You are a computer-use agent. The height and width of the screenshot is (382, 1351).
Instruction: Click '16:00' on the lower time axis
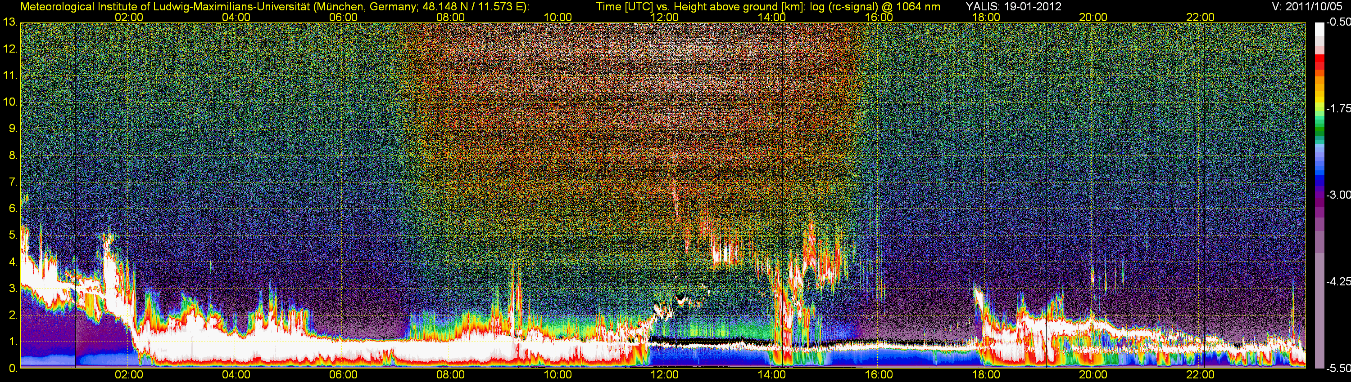pyautogui.click(x=879, y=375)
